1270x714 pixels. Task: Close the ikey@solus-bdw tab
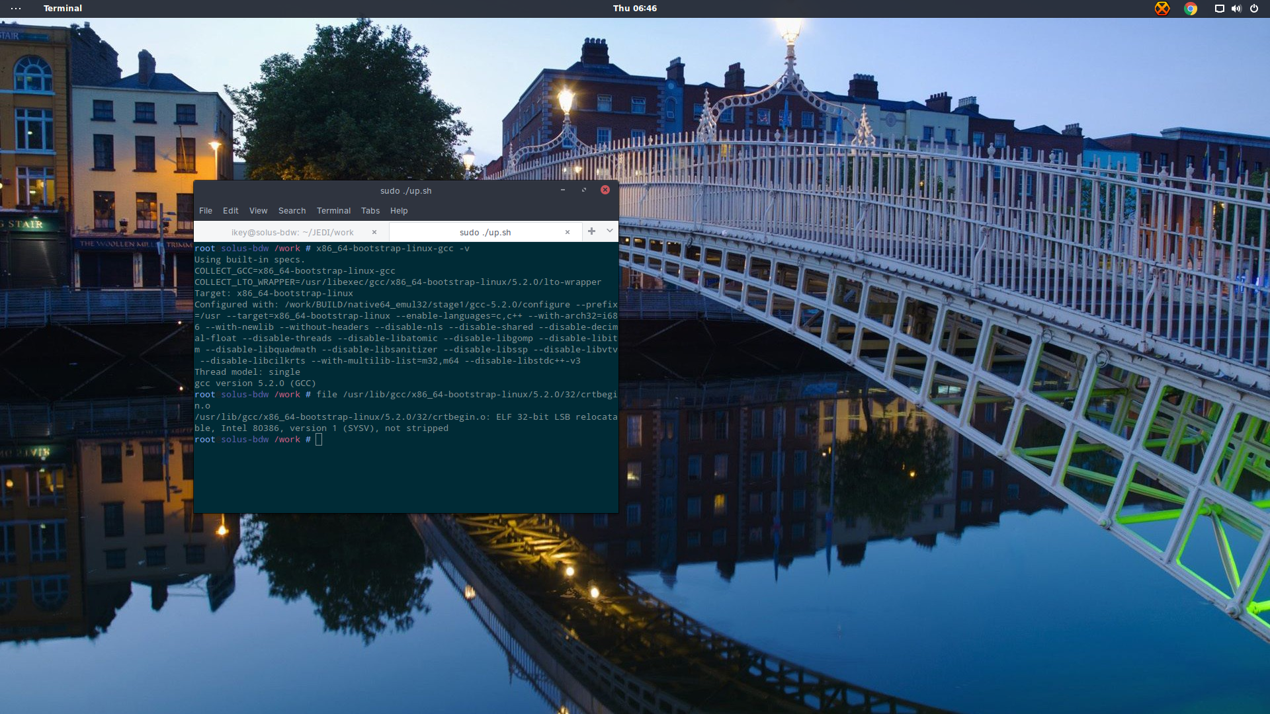(x=374, y=232)
